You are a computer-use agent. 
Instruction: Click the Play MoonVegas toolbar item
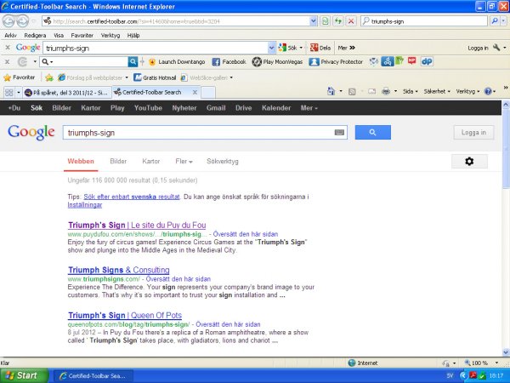tap(277, 61)
